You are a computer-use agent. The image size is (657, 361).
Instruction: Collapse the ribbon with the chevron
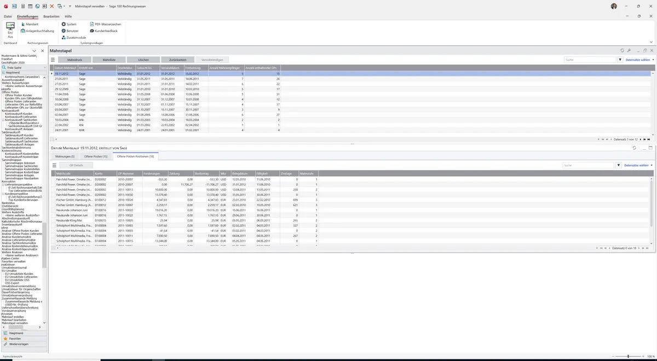(x=651, y=42)
